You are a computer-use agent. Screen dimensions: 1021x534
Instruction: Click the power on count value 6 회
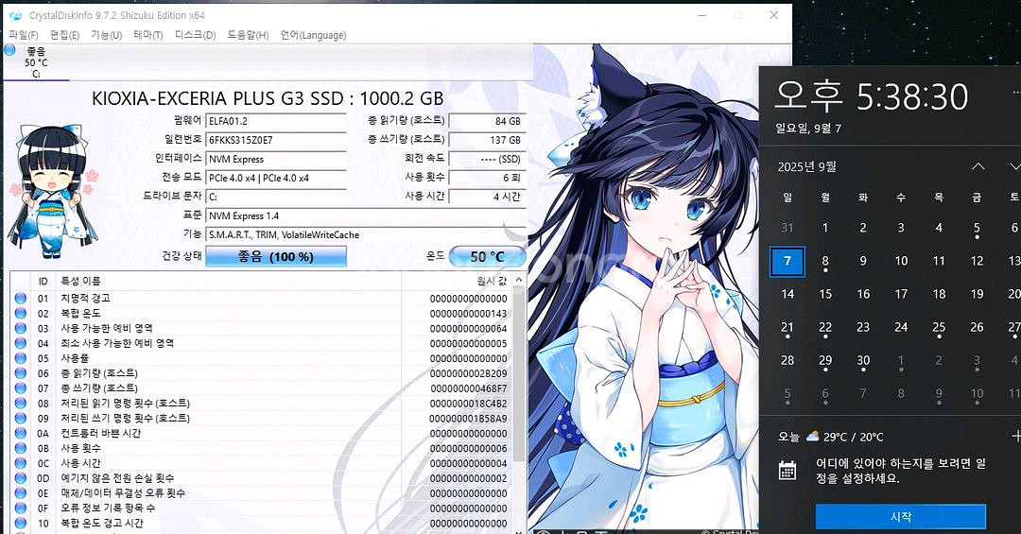point(488,178)
